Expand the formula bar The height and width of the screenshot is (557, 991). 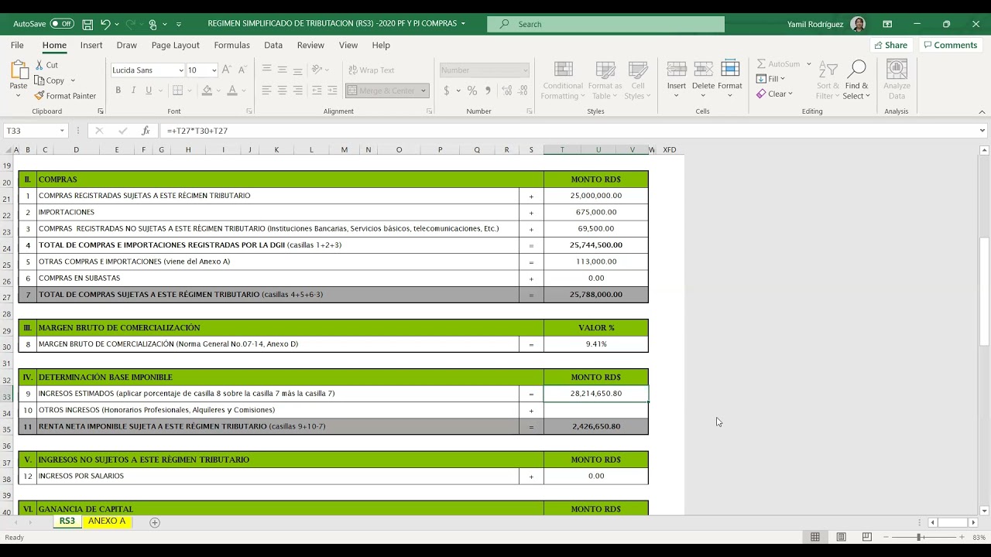click(x=982, y=131)
